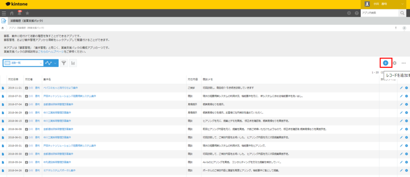Open the filter funnel icon
This screenshot has height=177, width=410.
[64, 63]
